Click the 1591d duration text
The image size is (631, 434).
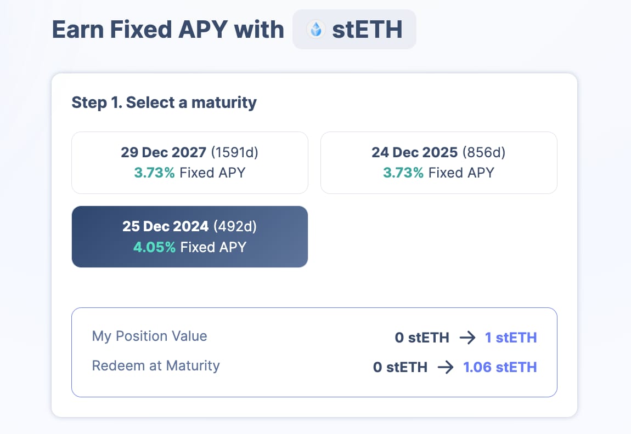coord(234,152)
